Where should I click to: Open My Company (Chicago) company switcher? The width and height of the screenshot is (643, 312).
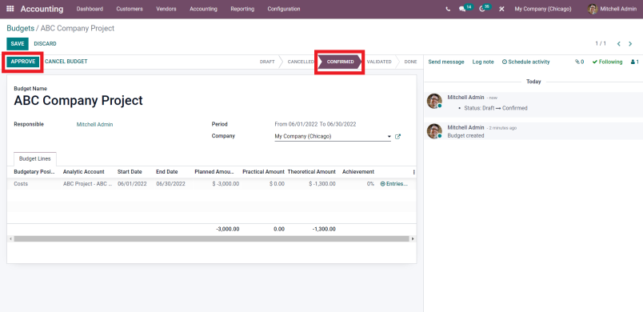[x=543, y=9]
